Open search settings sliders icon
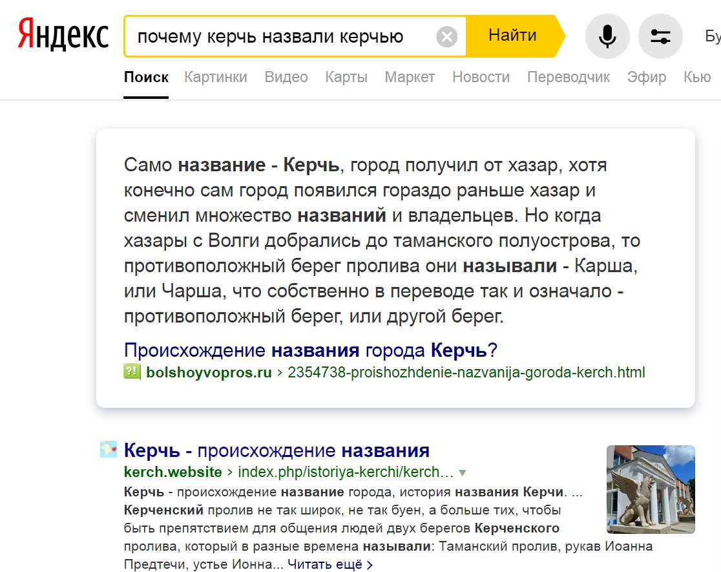Image resolution: width=721 pixels, height=572 pixels. point(660,36)
